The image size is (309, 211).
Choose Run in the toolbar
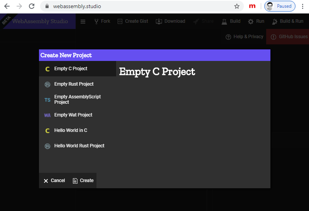[260, 21]
